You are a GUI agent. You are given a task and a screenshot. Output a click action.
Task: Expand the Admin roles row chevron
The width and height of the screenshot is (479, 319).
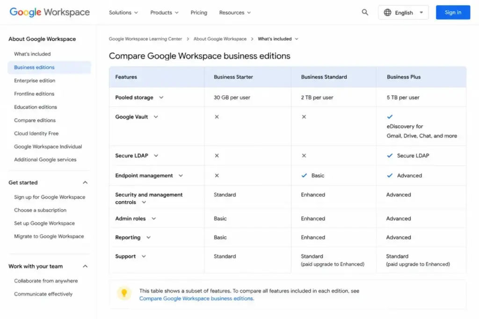point(153,219)
